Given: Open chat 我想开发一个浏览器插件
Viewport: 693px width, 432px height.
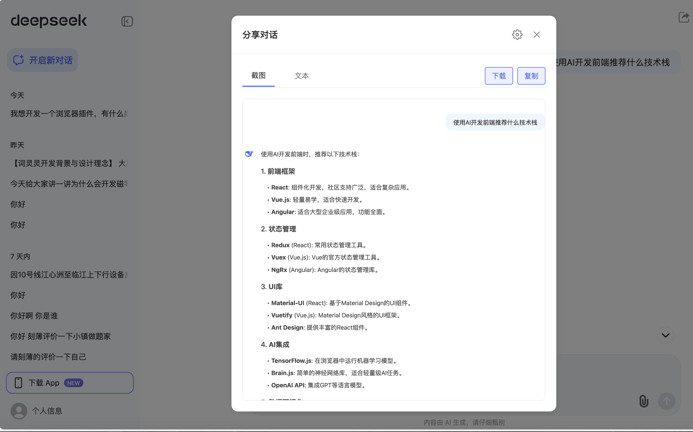Looking at the screenshot, I should (x=69, y=114).
